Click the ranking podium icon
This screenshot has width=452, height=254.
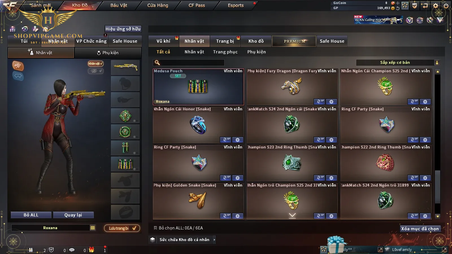12,29
